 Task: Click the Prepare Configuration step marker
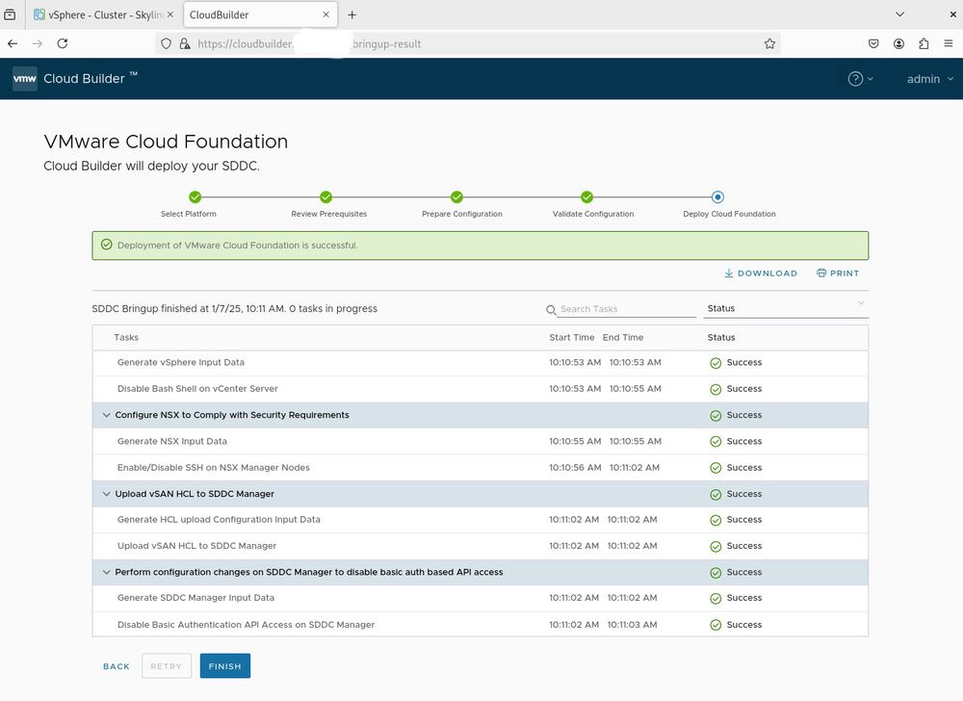456,197
